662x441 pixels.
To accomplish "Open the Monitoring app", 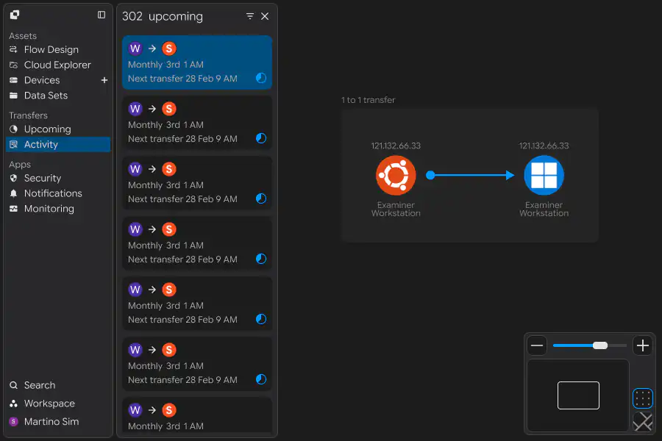I will (58, 209).
